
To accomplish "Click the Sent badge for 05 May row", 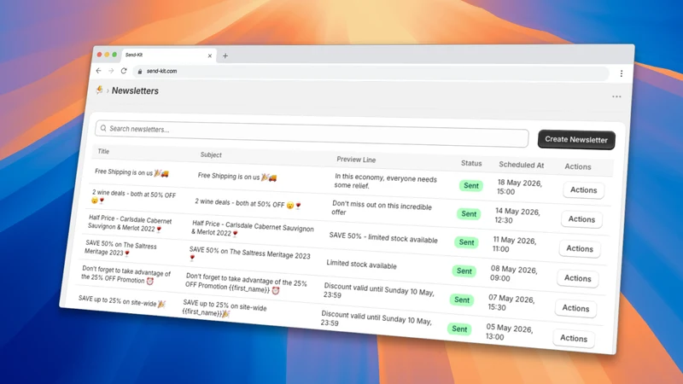I will coord(459,329).
